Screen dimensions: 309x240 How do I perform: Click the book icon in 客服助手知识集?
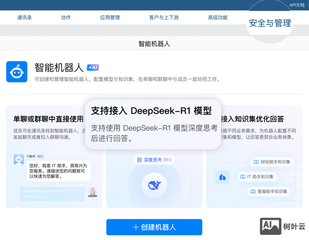[x=253, y=192]
